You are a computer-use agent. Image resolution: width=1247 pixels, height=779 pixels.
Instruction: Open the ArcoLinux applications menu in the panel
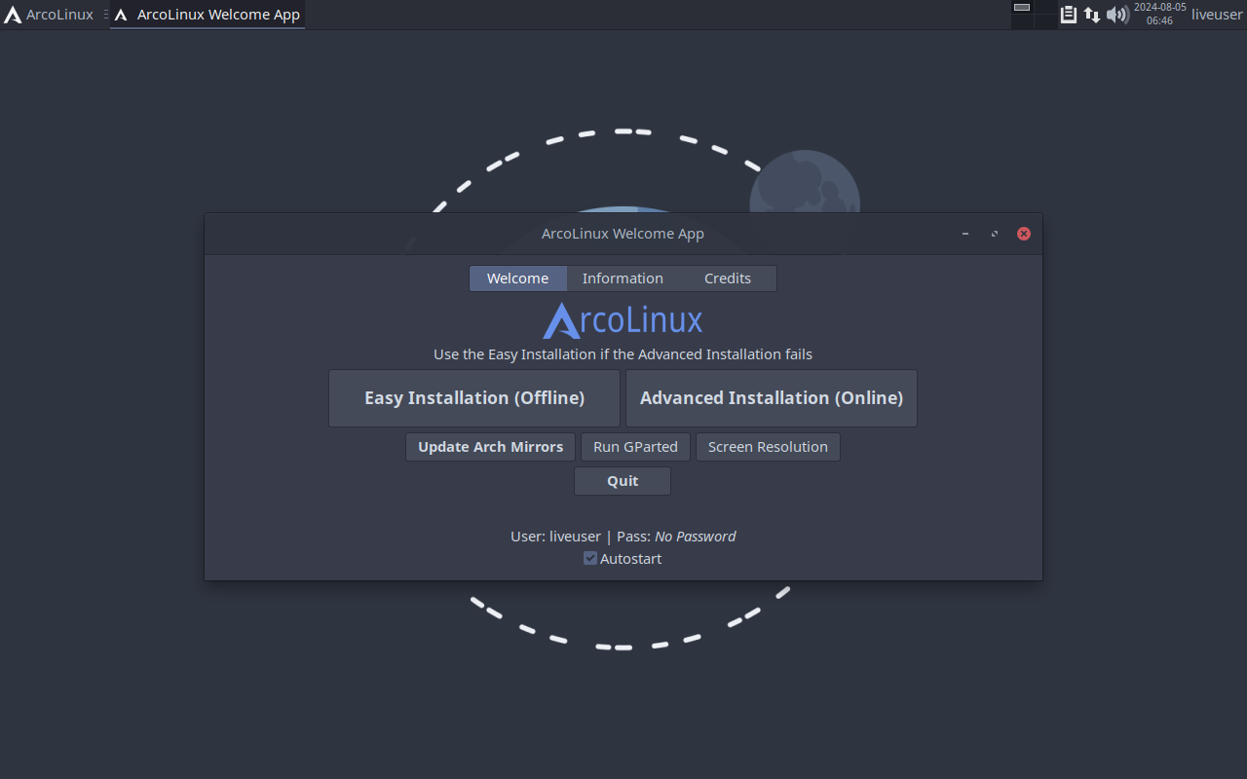(x=49, y=15)
